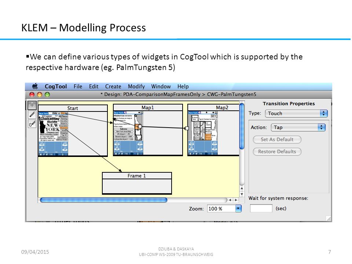The width and height of the screenshot is (352, 264).
Task: Click the window resize grip corner
Action: (x=329, y=219)
